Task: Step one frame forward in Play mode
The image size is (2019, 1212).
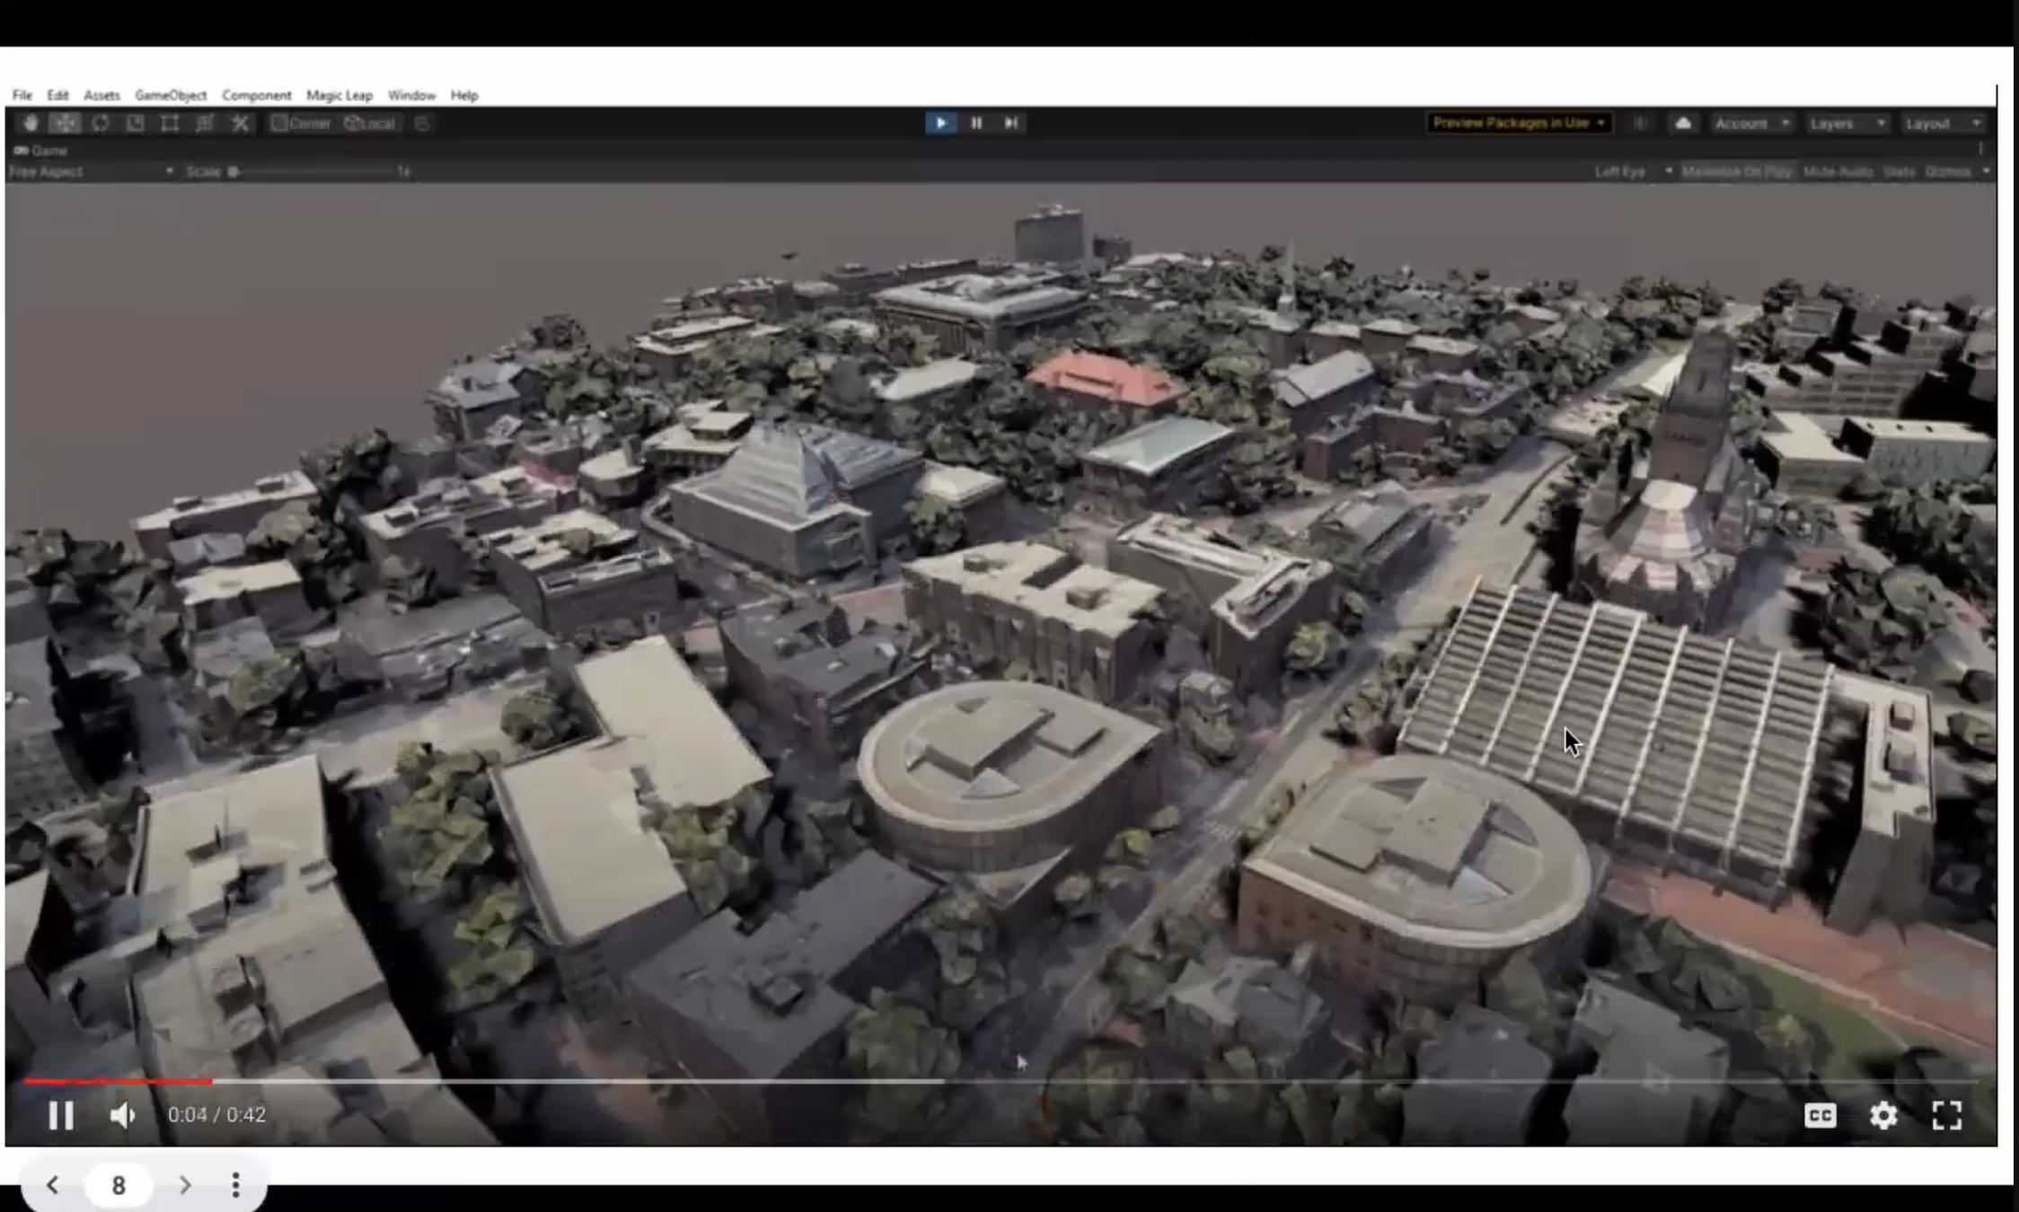Action: [1012, 123]
